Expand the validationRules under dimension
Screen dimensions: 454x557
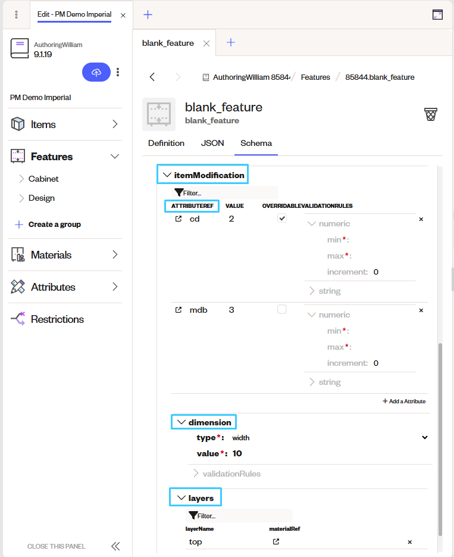point(196,474)
